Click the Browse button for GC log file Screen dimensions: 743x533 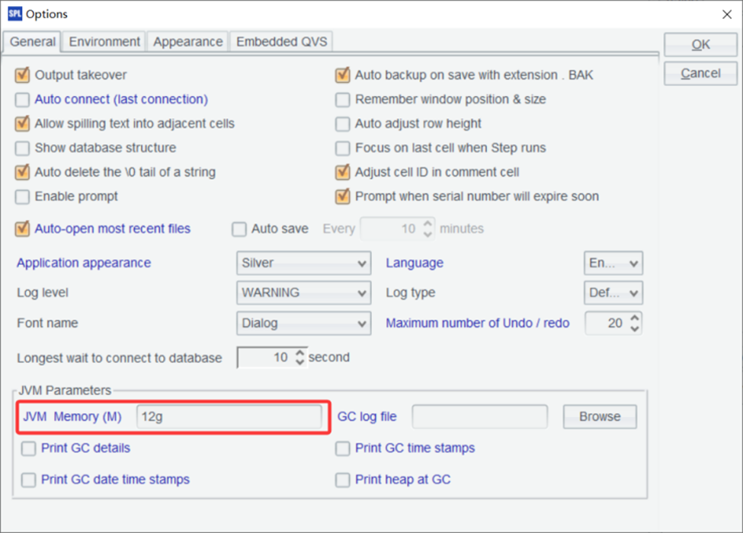pyautogui.click(x=599, y=417)
